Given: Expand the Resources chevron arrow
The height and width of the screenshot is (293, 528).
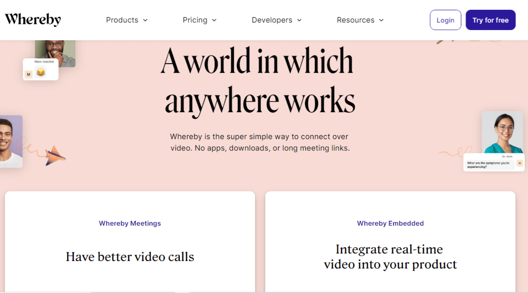Looking at the screenshot, I should coord(381,20).
